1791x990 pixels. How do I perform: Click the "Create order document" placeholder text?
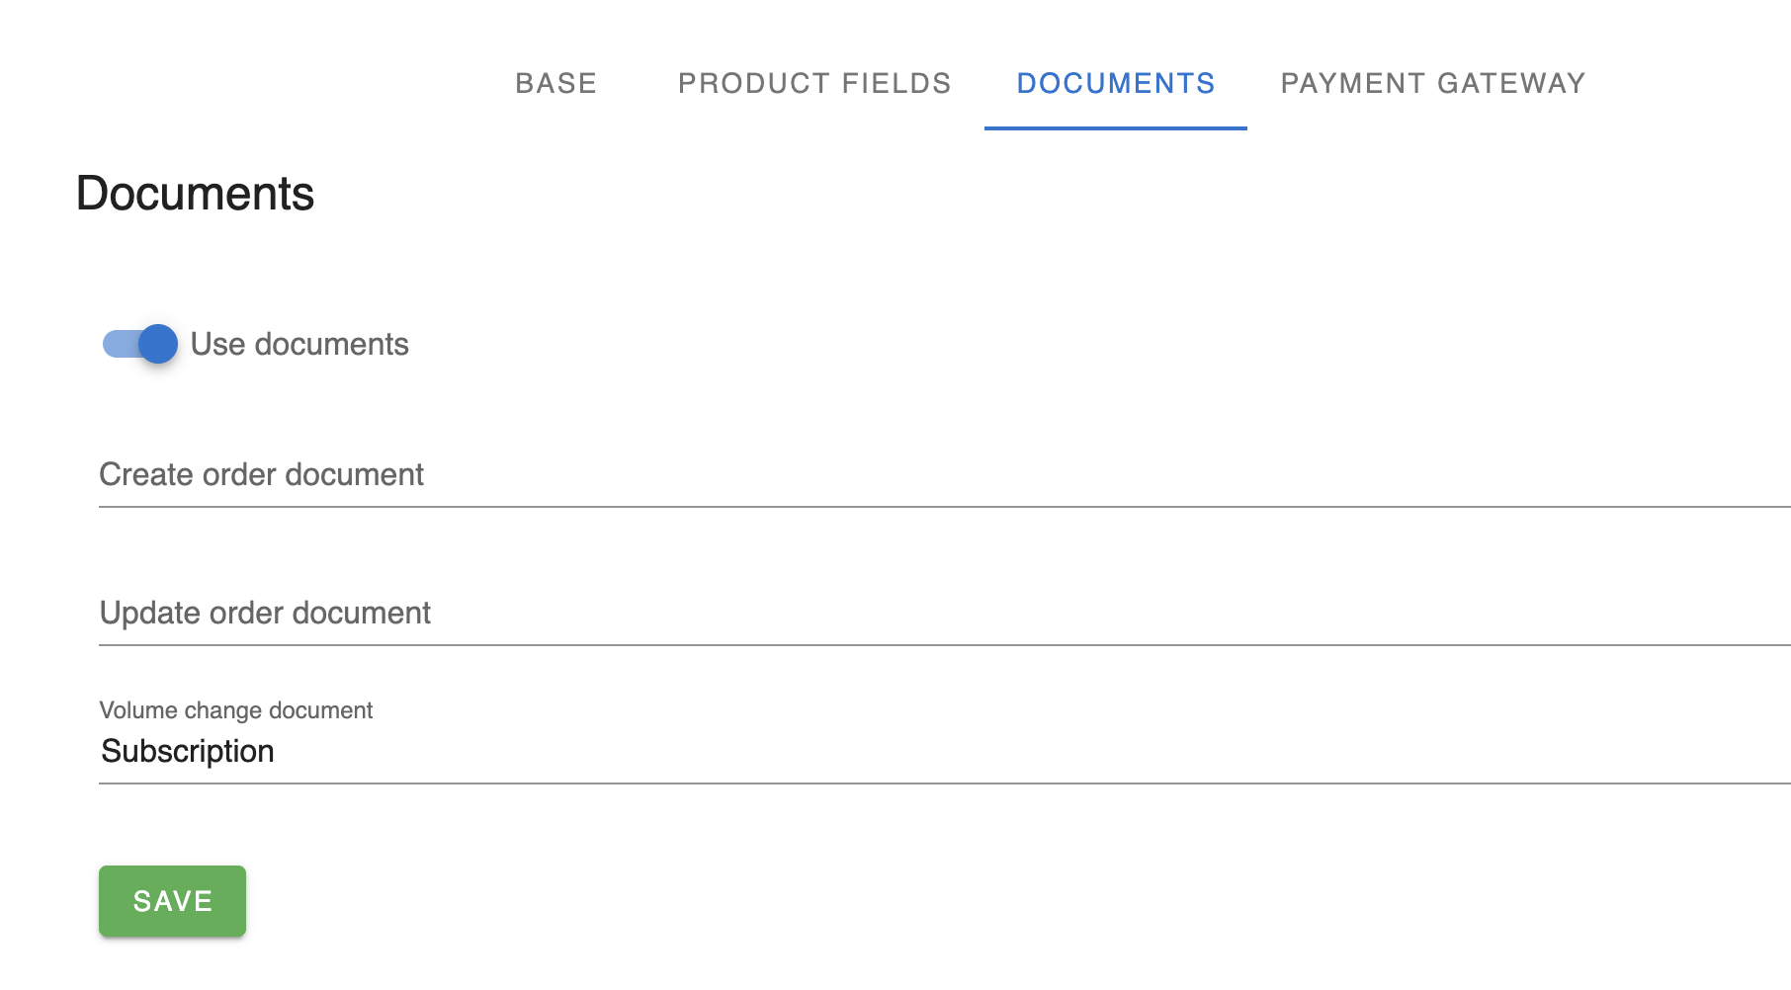[x=262, y=475]
